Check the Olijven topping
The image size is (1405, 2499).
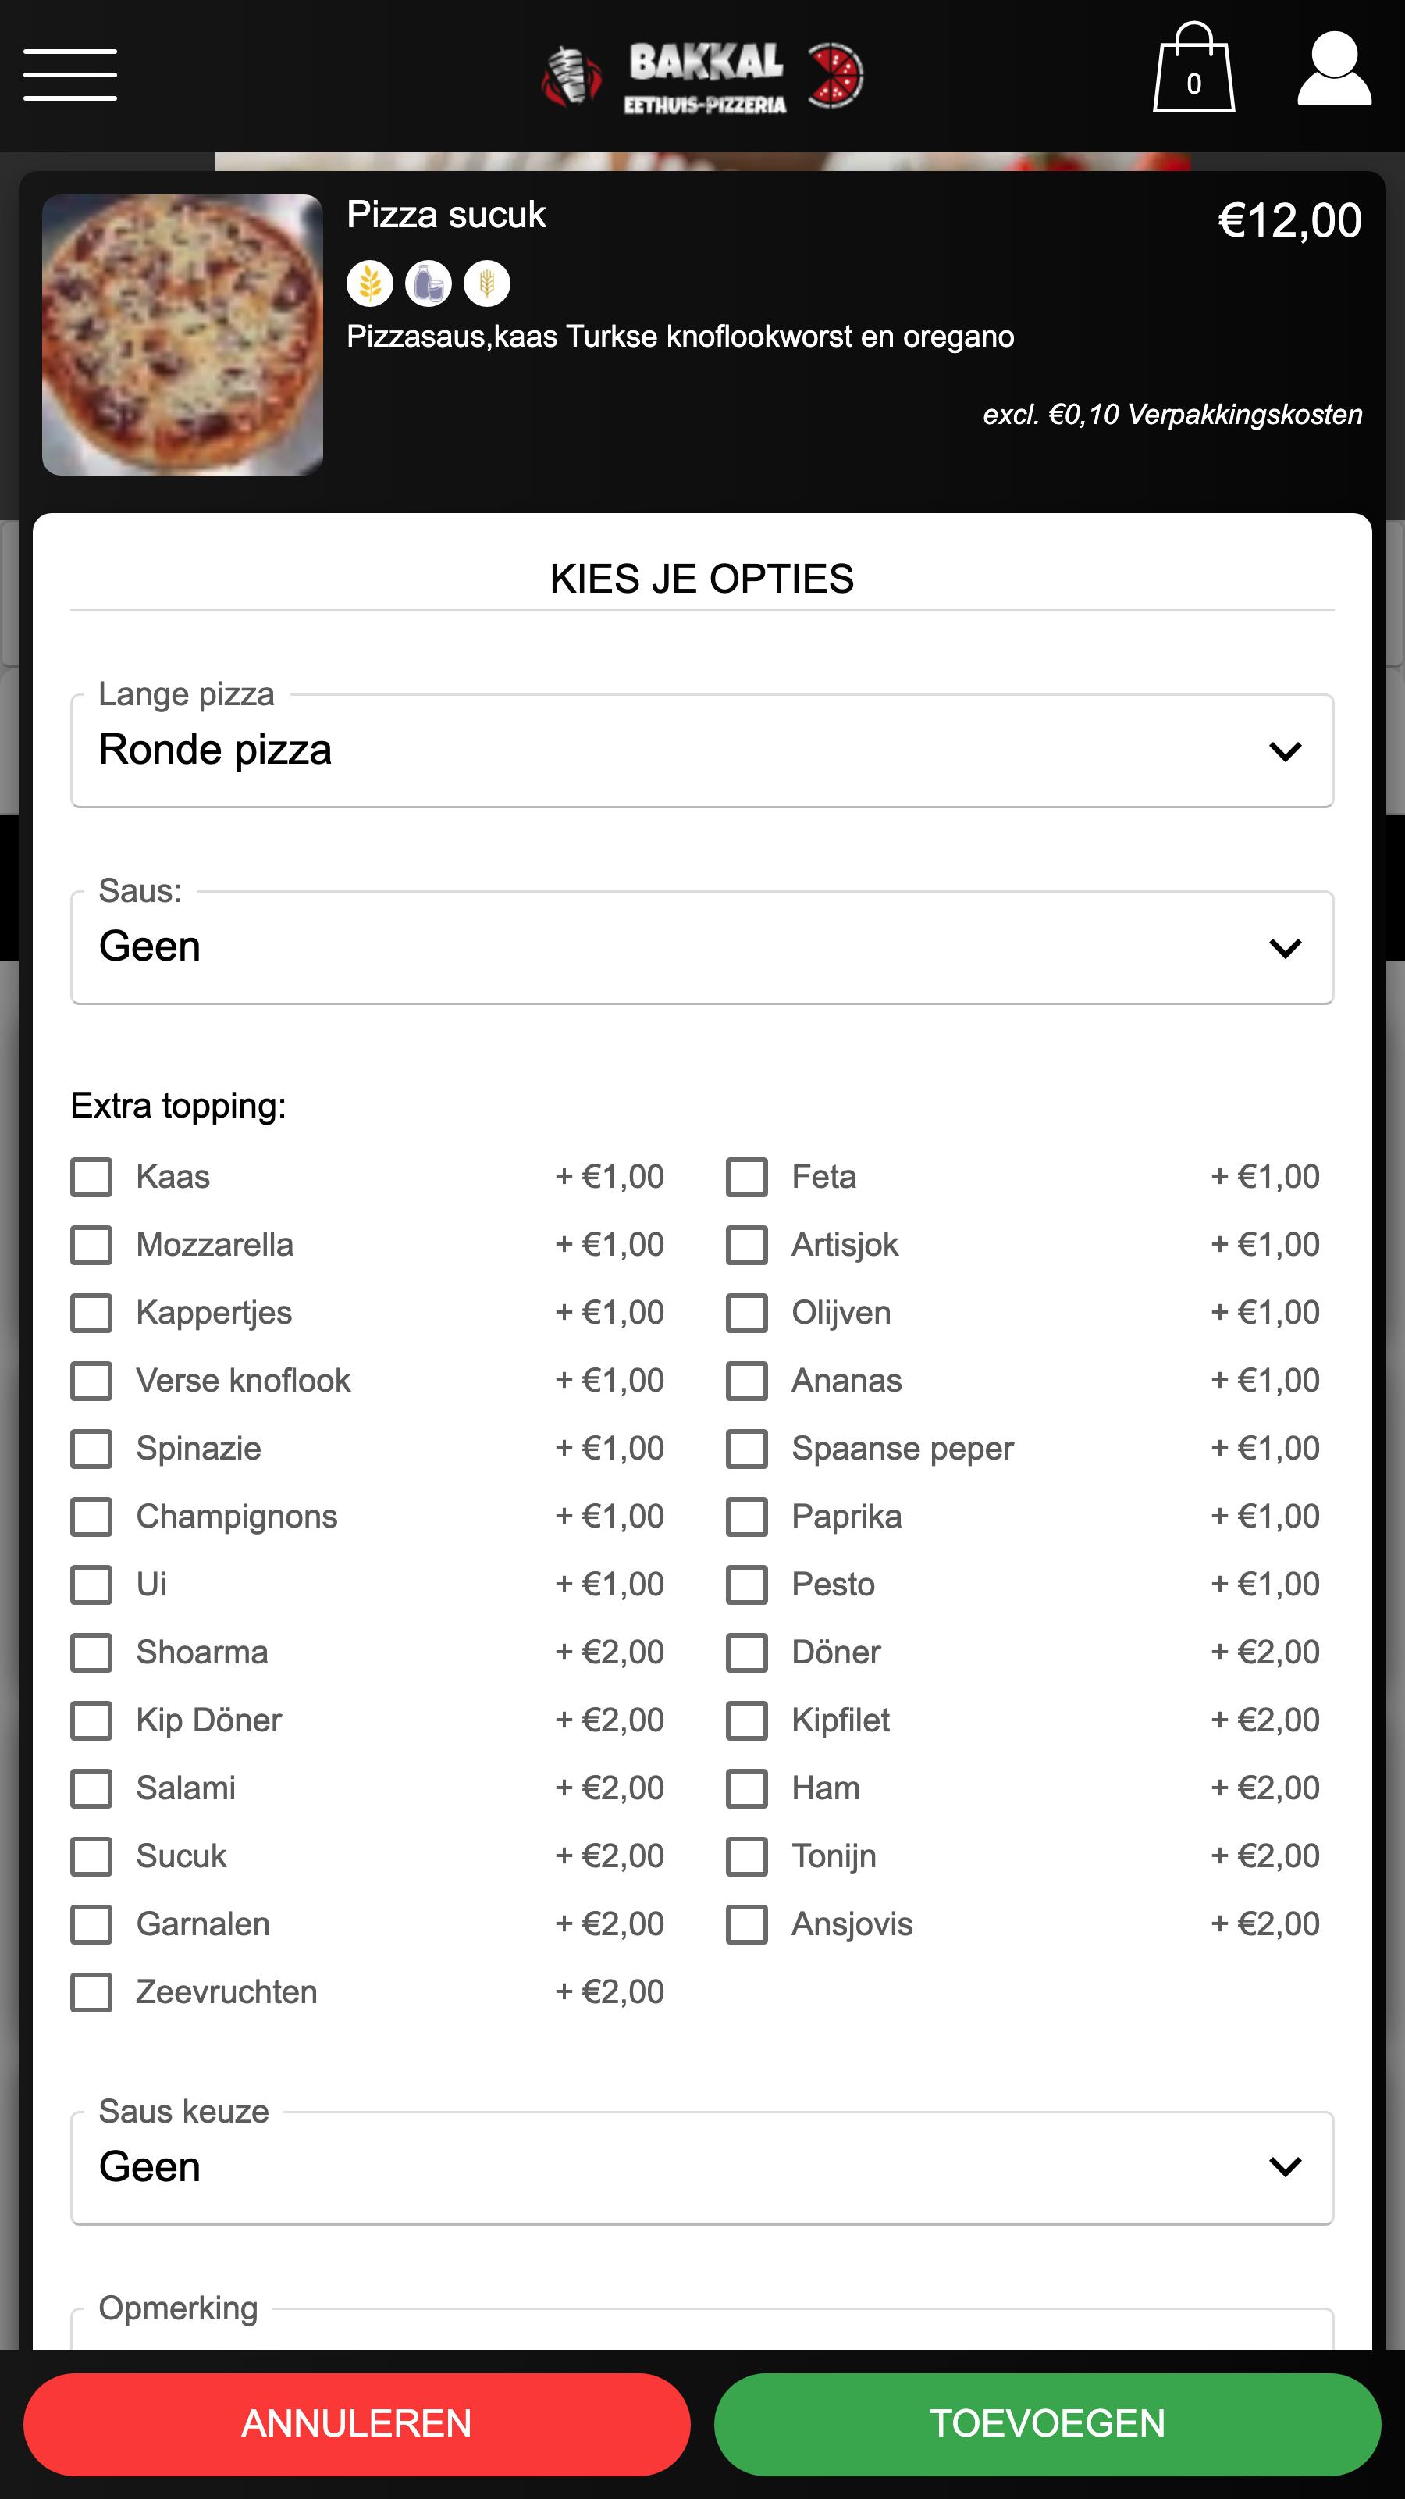click(x=747, y=1313)
